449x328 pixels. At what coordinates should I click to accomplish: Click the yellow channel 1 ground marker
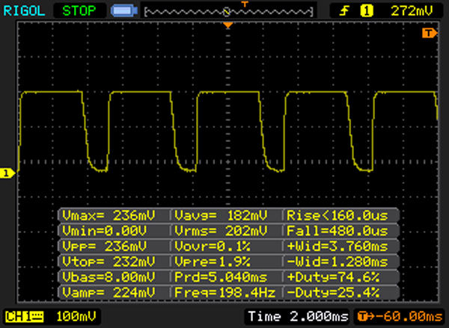7,173
